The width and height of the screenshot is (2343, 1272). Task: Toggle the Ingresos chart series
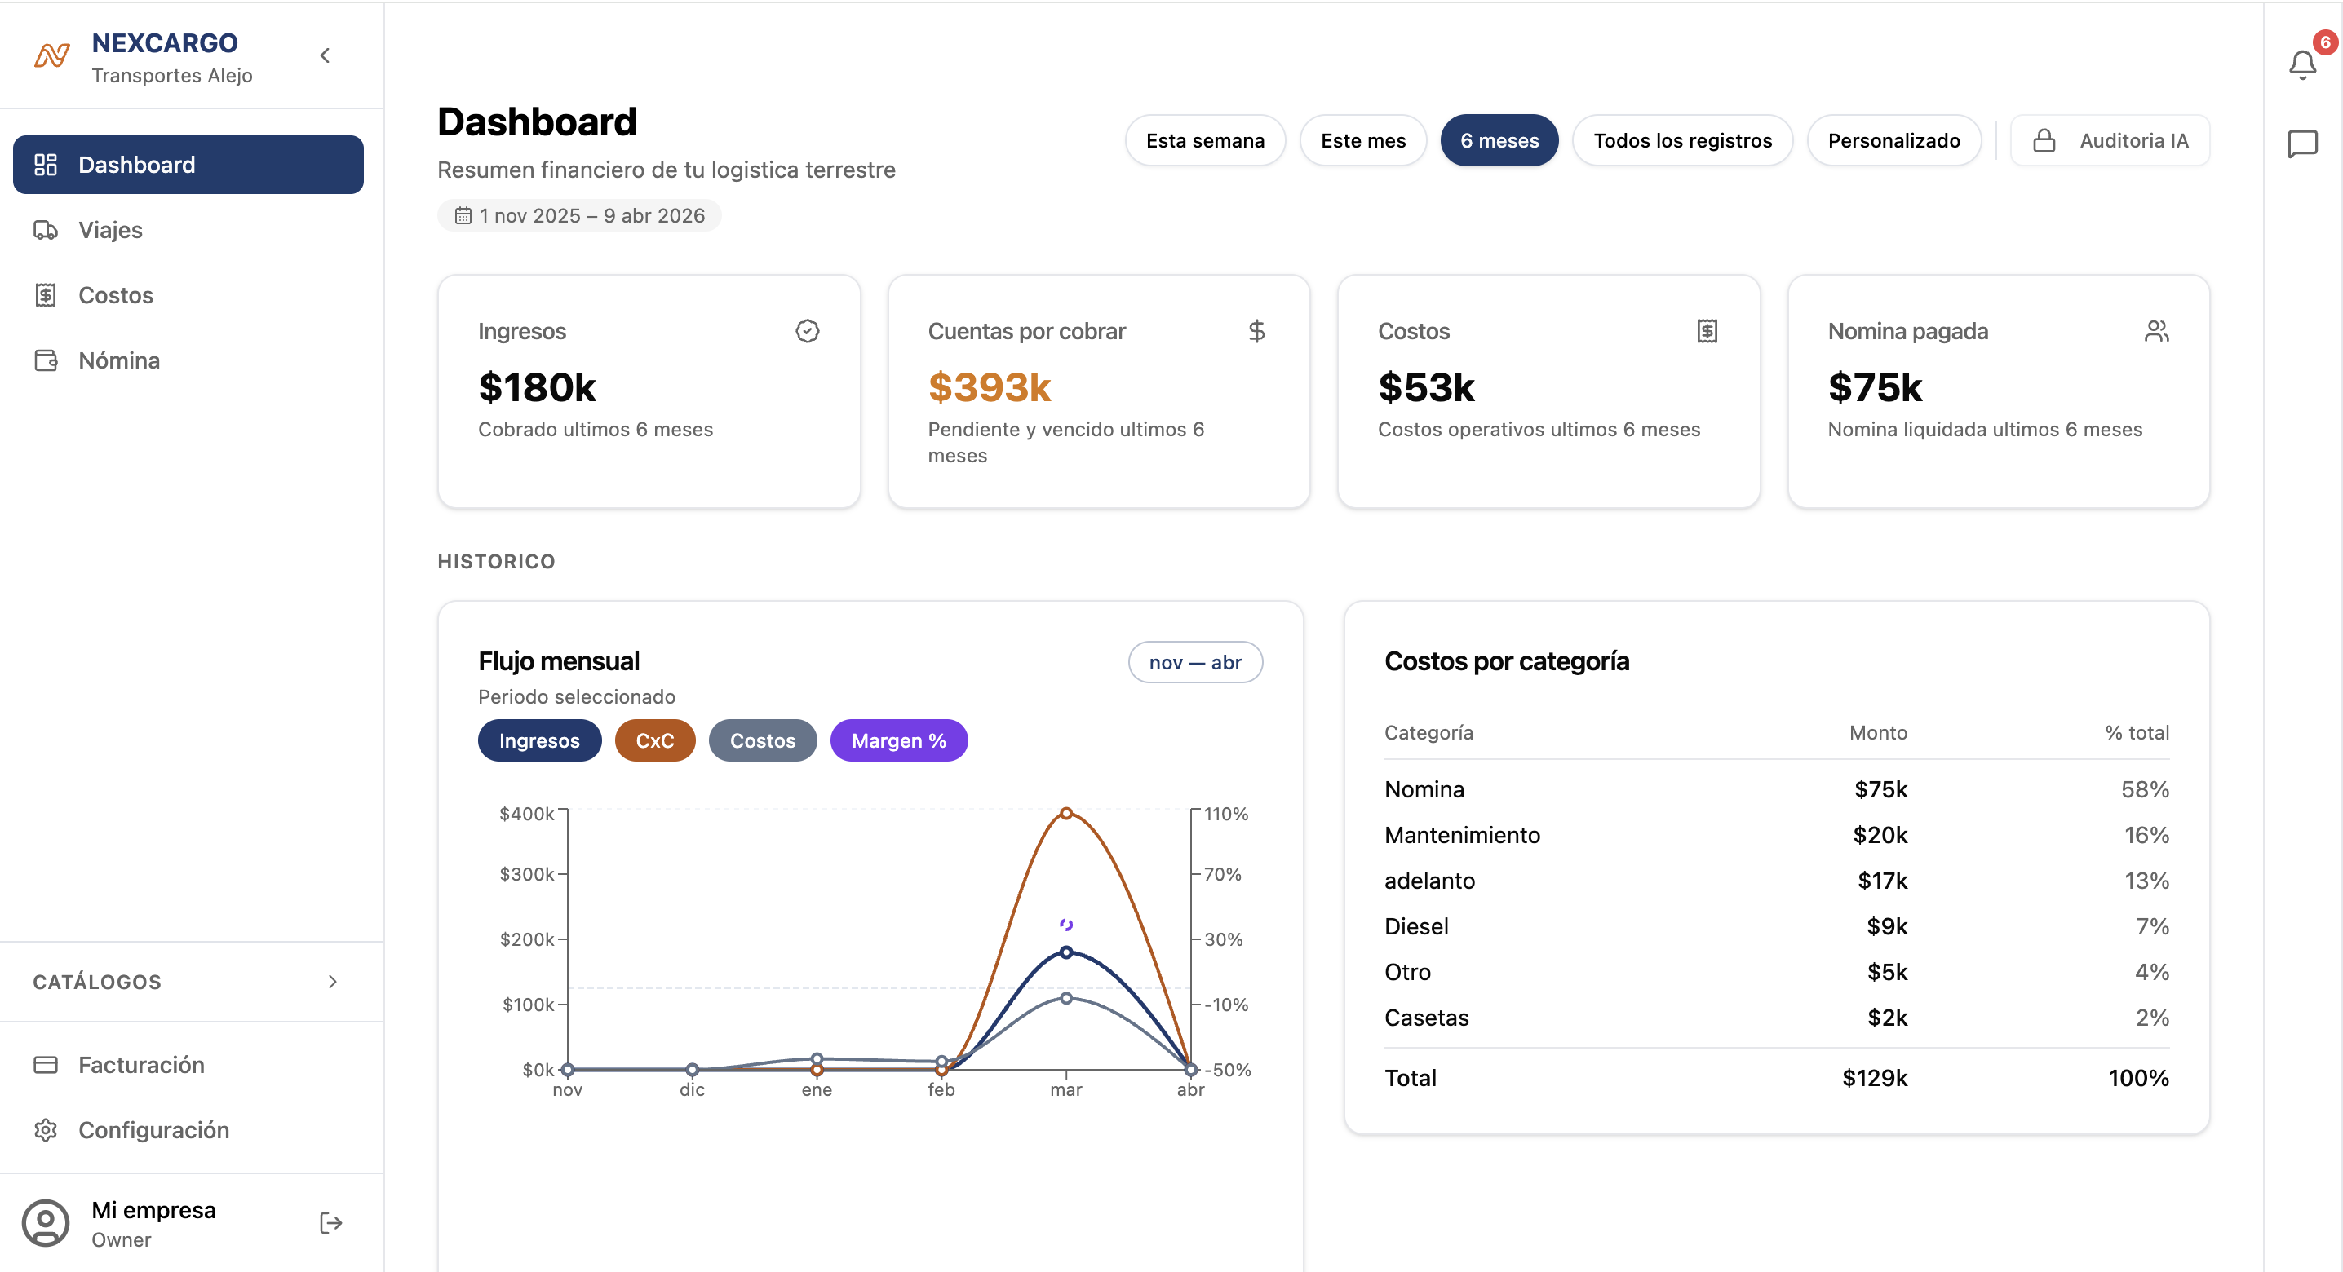[539, 740]
